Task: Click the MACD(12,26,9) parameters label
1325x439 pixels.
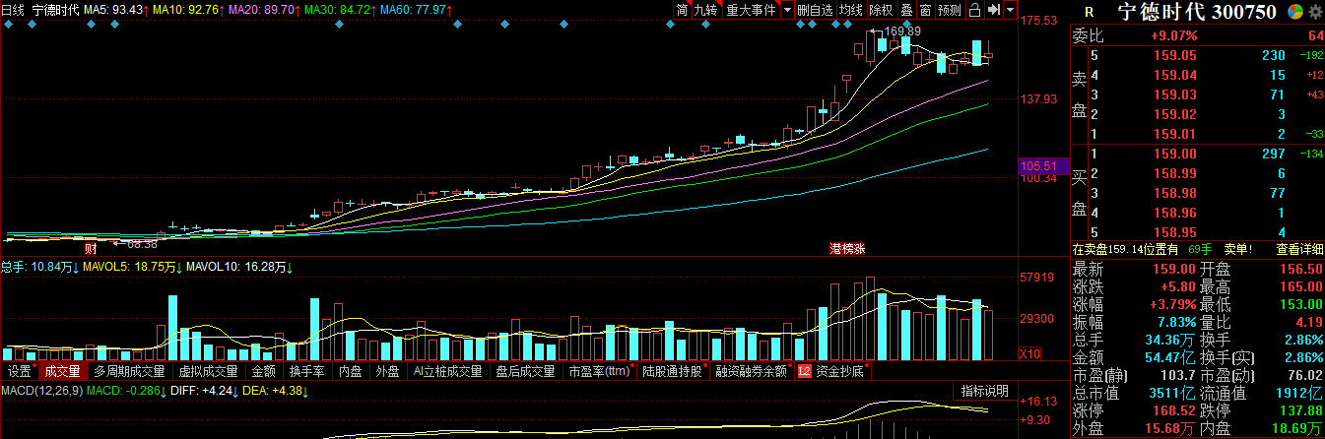Action: [40, 391]
